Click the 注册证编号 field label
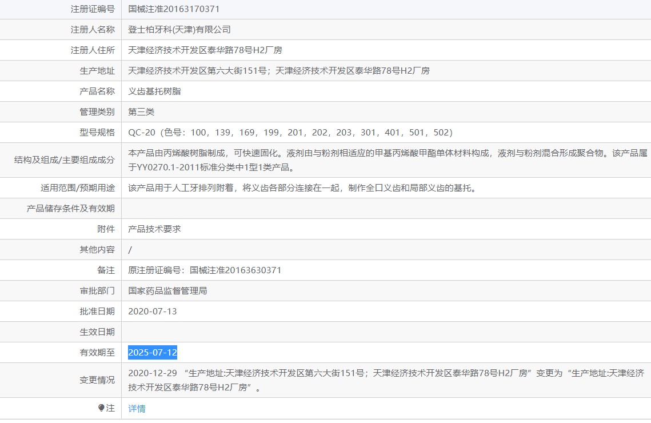The height and width of the screenshot is (423, 651). 93,9
